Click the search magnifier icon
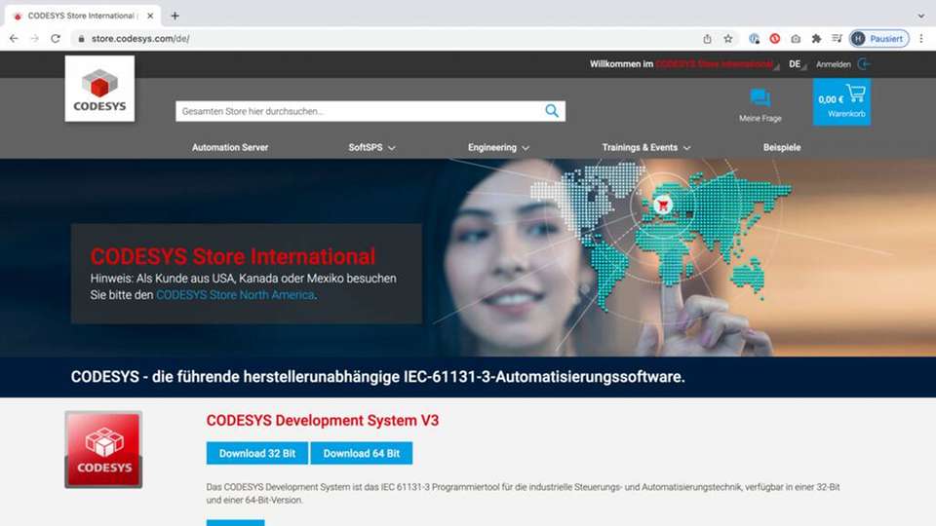Image resolution: width=936 pixels, height=526 pixels. 552,111
